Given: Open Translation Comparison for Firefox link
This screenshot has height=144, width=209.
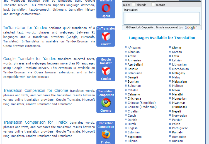Looking at the screenshot, I should pos(35,122).
